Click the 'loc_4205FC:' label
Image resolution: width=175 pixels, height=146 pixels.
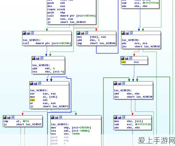(x=60, y=124)
